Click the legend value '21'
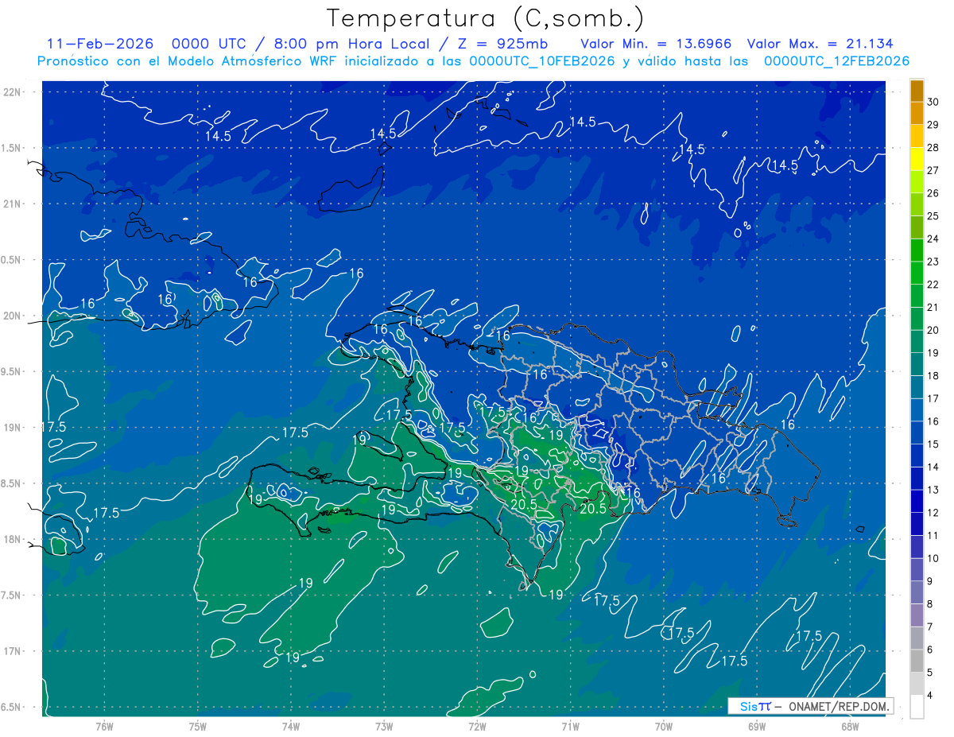954x737 pixels. tap(933, 308)
